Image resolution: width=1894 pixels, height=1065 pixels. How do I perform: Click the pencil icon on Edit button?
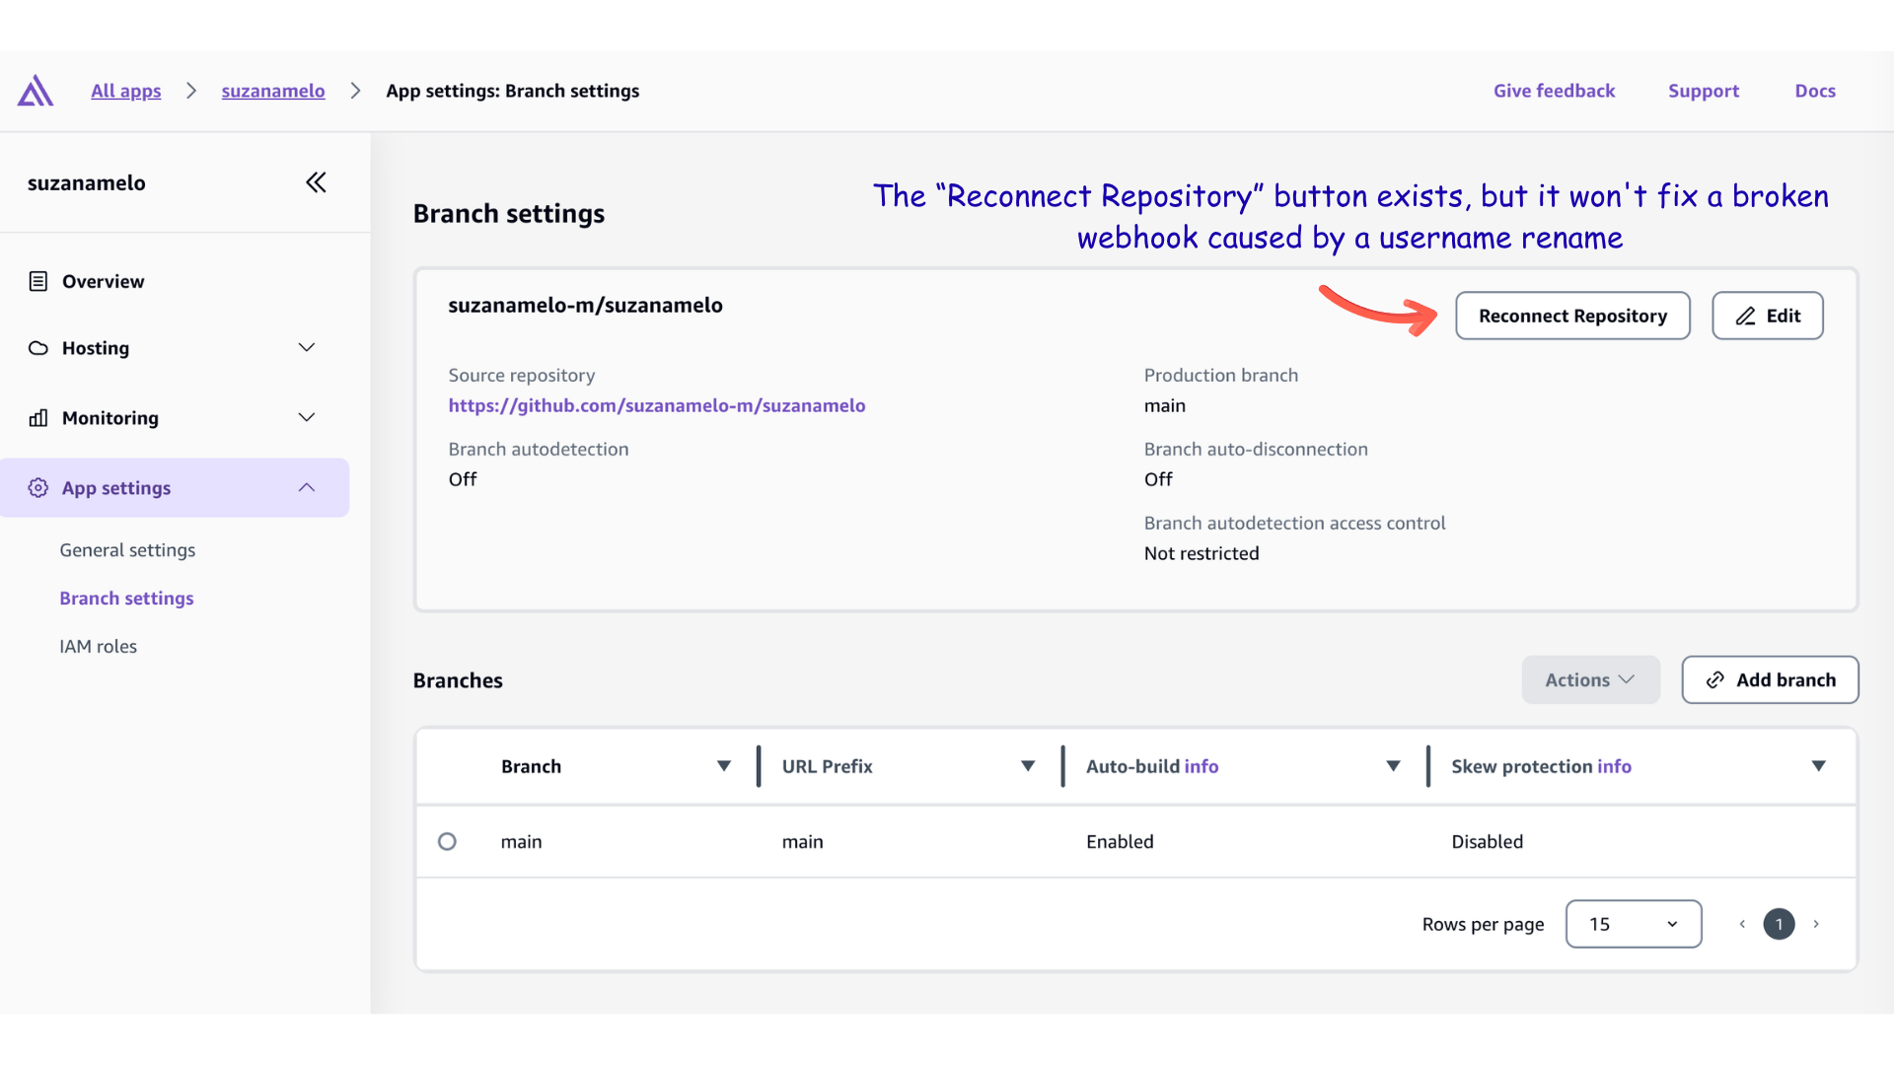[1745, 317]
